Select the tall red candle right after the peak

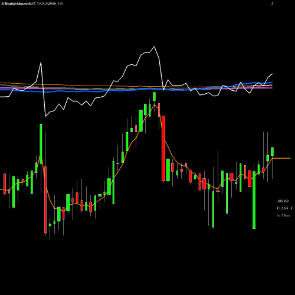[x=163, y=149]
